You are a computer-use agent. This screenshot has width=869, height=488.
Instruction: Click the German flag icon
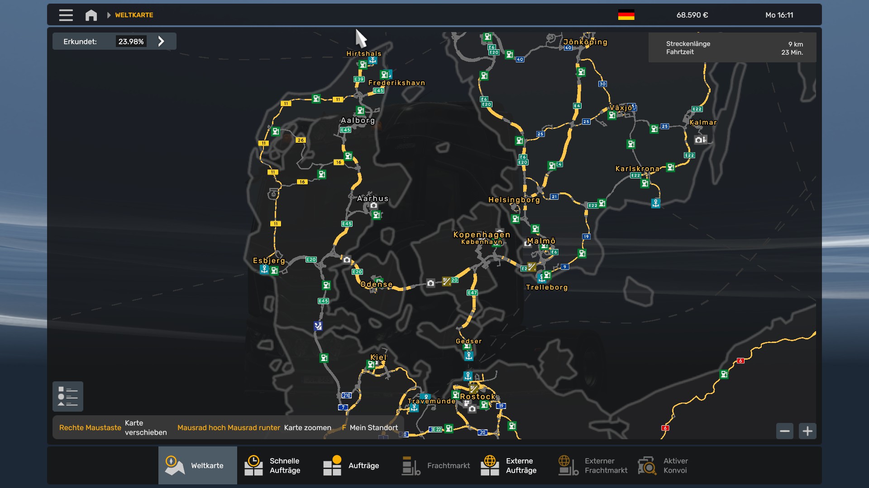click(x=626, y=15)
